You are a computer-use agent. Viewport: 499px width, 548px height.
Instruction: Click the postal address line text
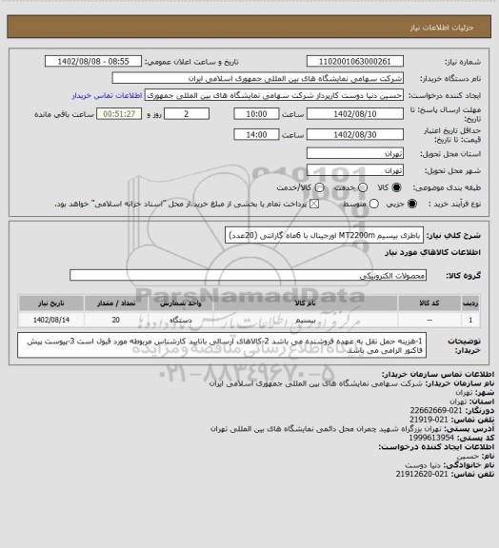coord(326,428)
